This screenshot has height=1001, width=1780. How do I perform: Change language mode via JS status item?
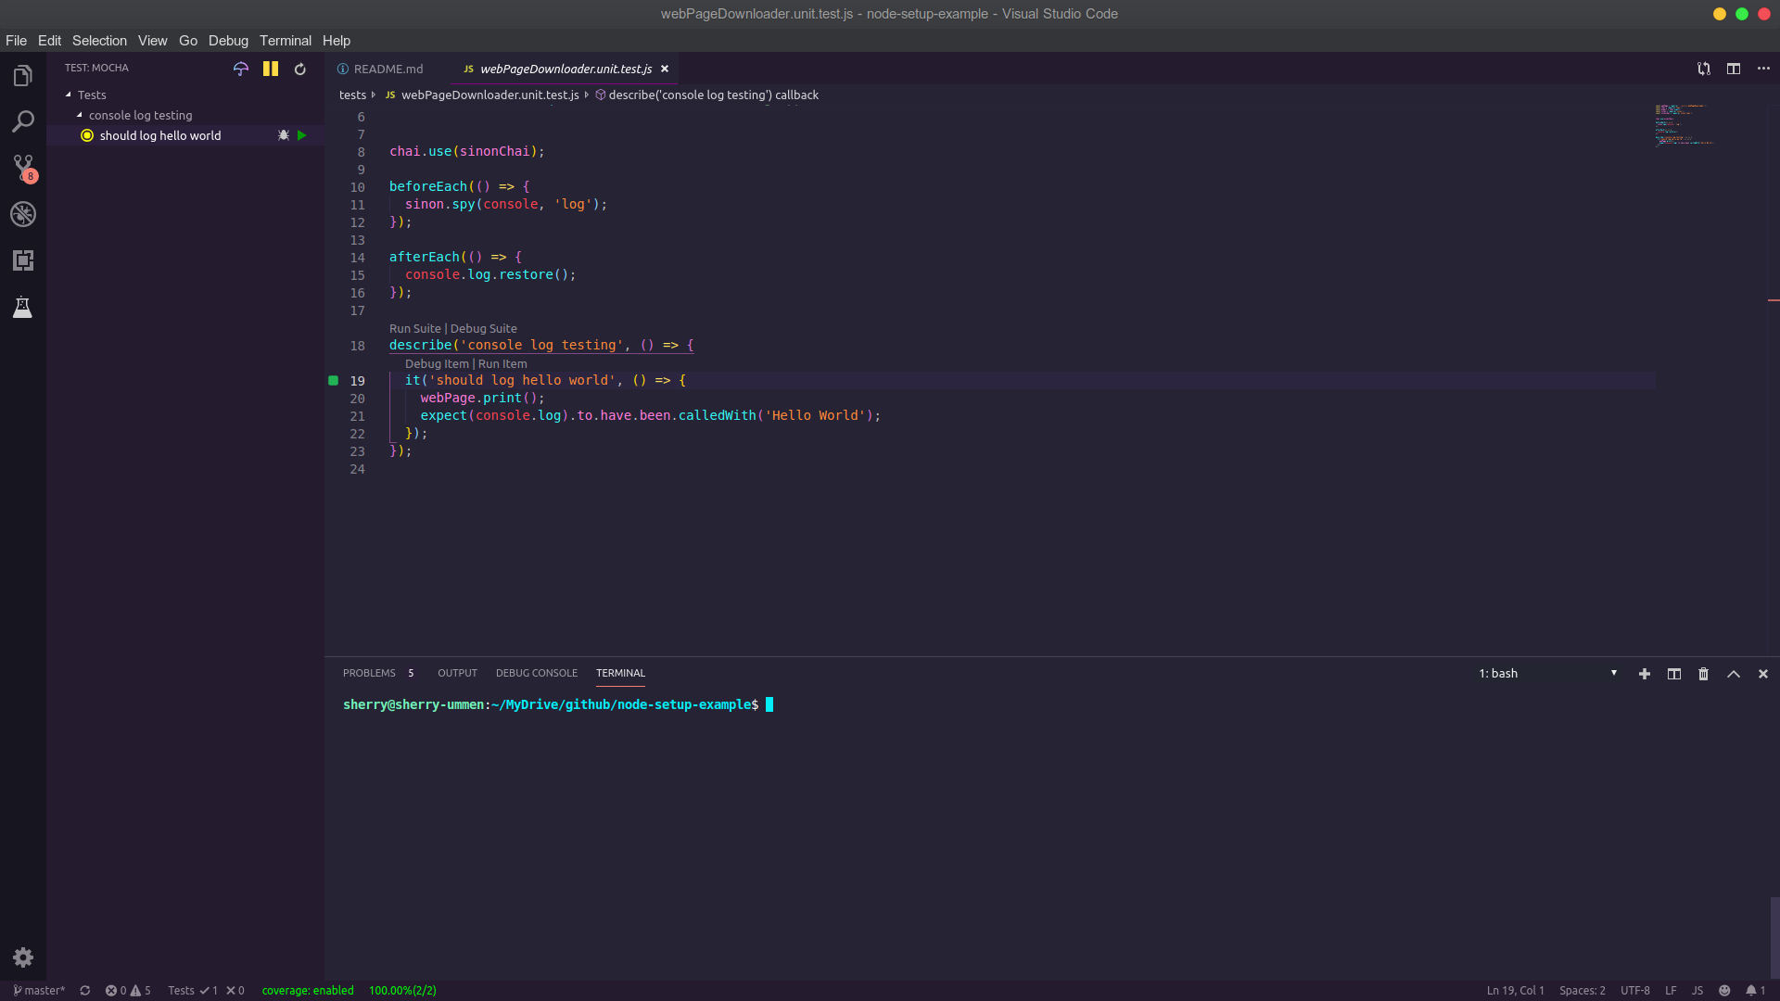1697,991
